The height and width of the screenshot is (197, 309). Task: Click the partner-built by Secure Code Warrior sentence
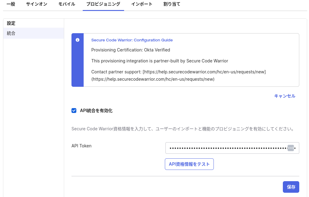coord(160,61)
